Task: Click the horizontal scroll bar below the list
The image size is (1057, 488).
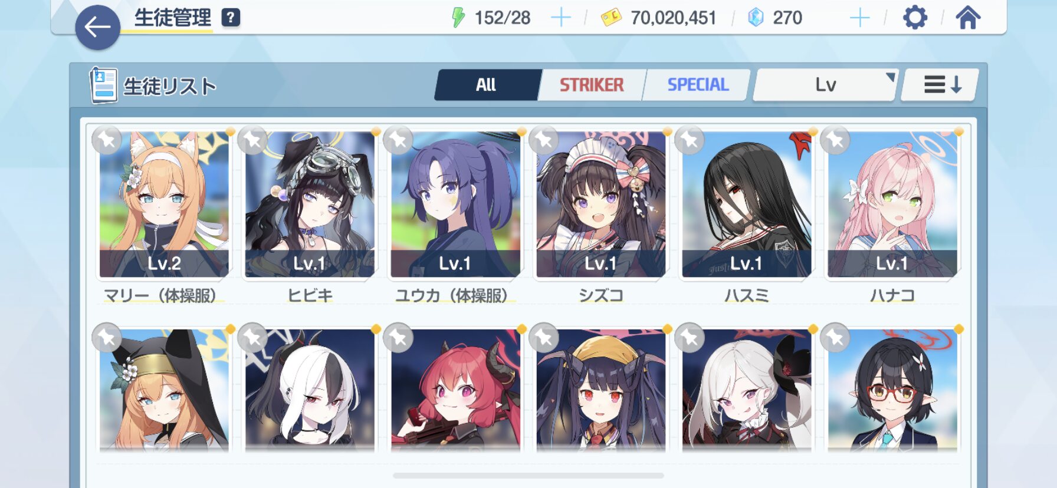Action: tap(528, 475)
